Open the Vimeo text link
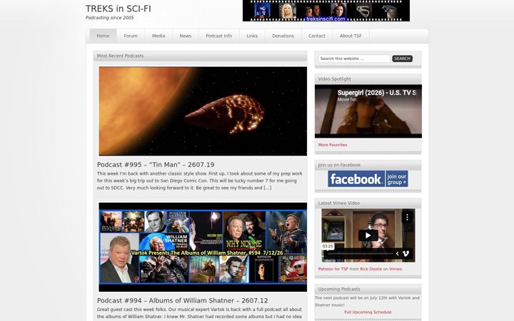 coord(395,269)
